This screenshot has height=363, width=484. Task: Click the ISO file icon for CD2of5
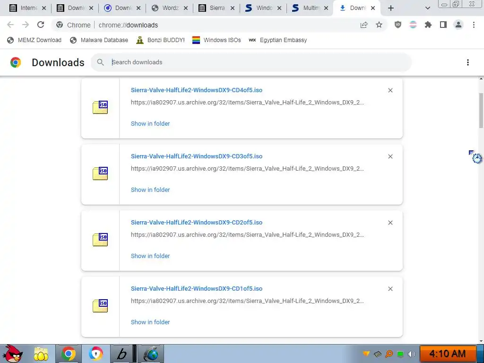pyautogui.click(x=100, y=240)
